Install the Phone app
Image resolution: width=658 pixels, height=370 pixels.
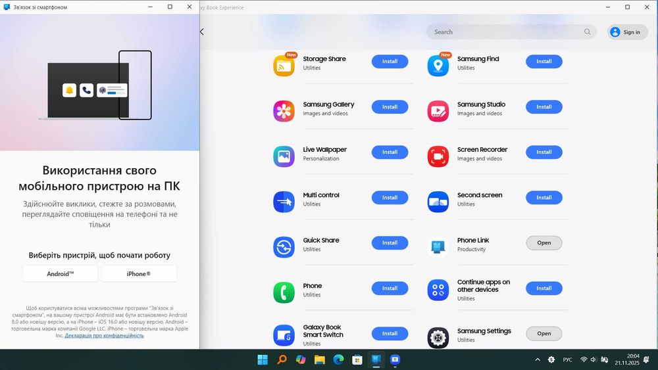[x=390, y=289]
